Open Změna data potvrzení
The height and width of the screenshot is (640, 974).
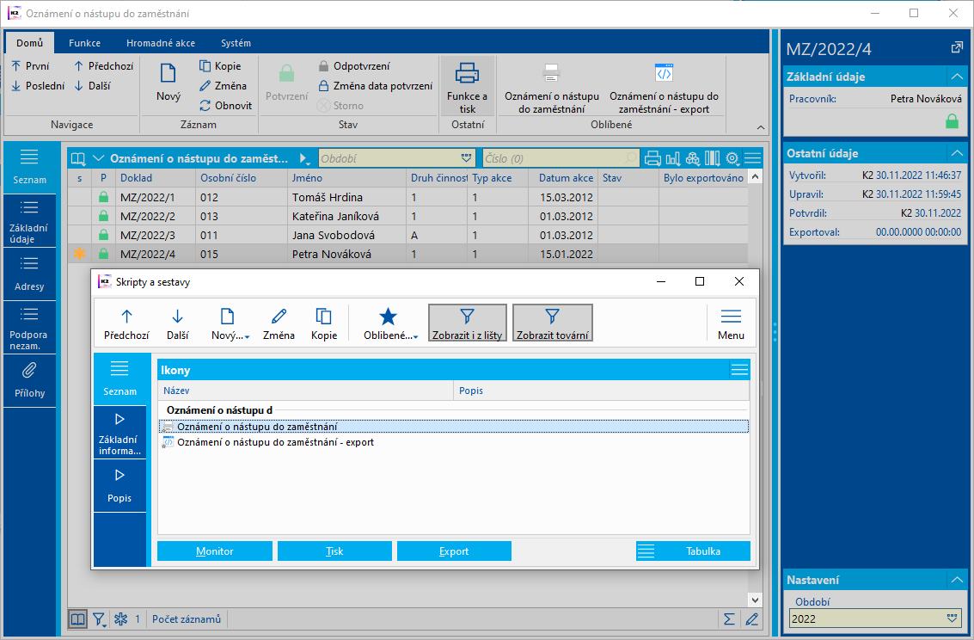[x=375, y=86]
